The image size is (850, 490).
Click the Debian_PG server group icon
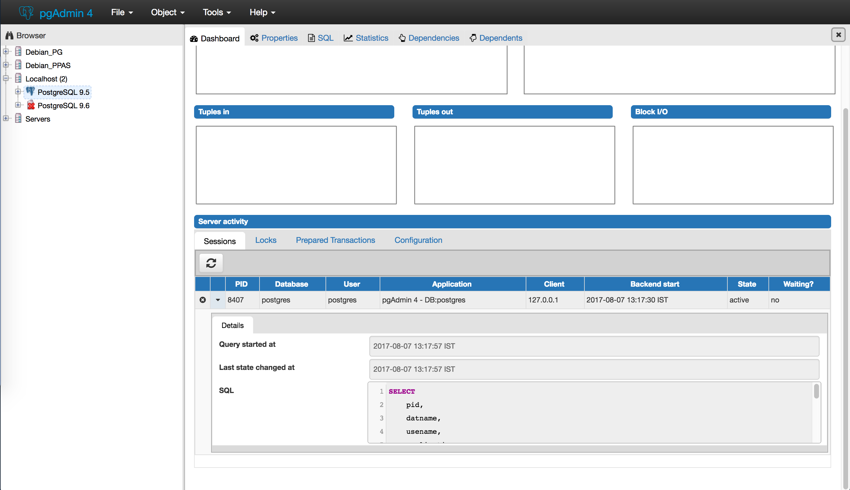(19, 51)
